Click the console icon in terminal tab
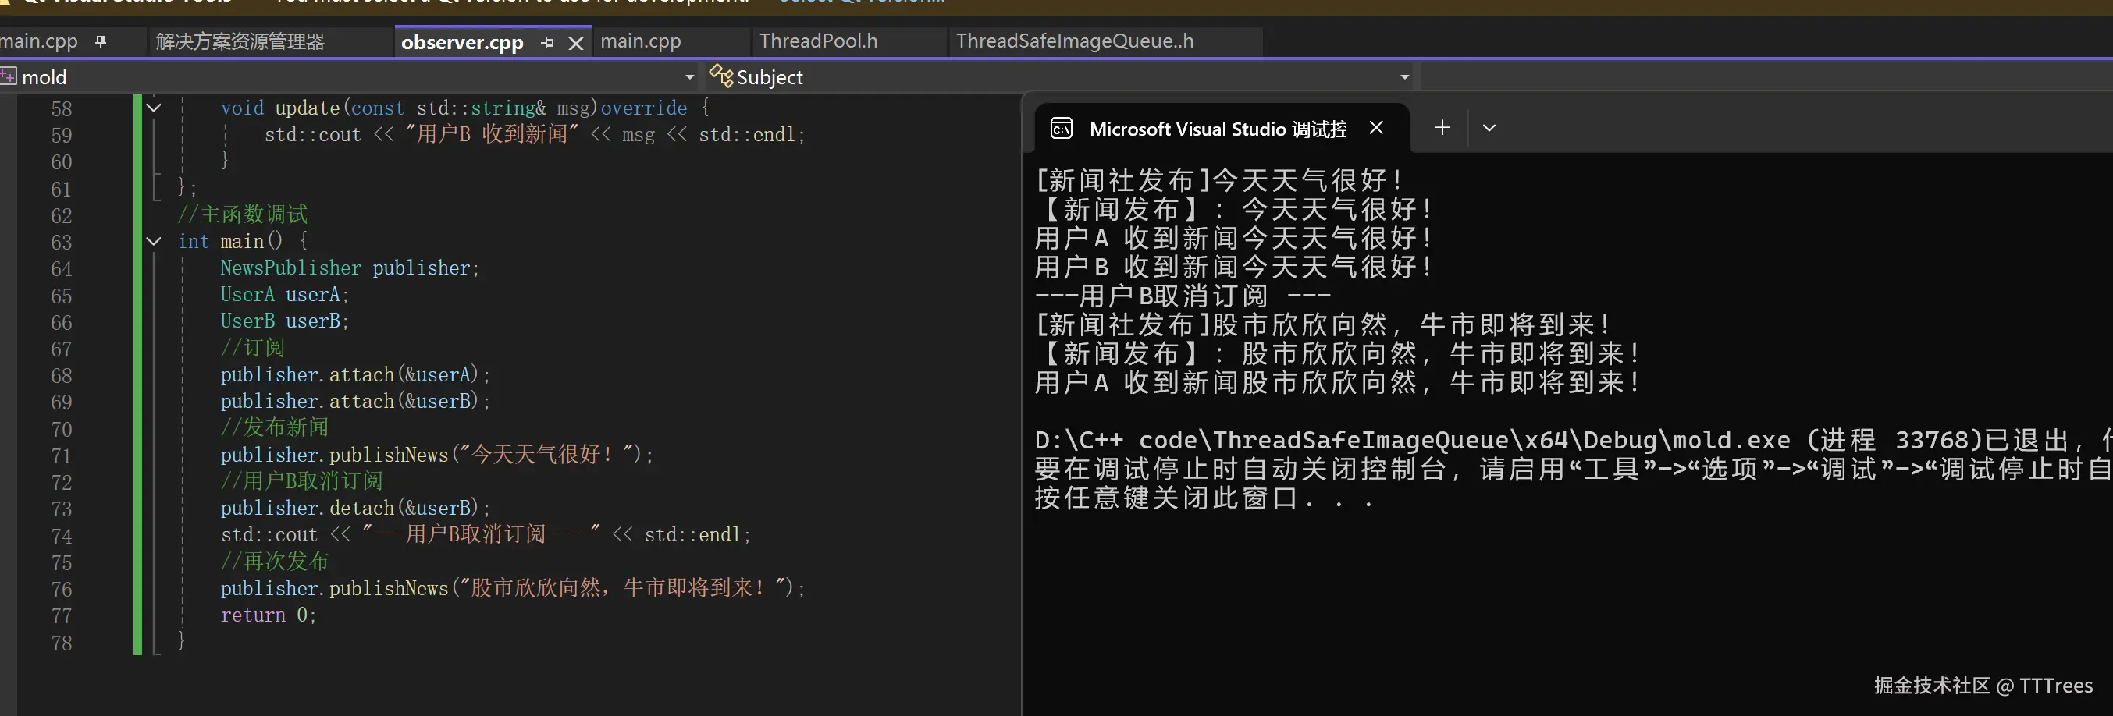This screenshot has height=716, width=2113. click(1062, 129)
